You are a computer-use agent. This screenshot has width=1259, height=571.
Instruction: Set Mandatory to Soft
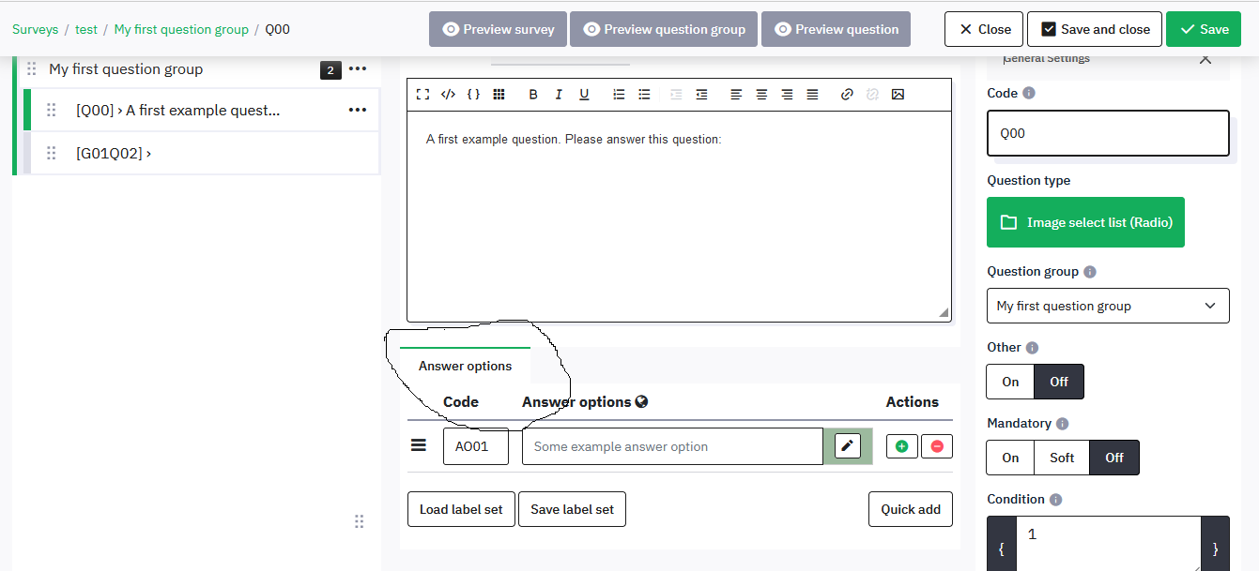pyautogui.click(x=1062, y=458)
